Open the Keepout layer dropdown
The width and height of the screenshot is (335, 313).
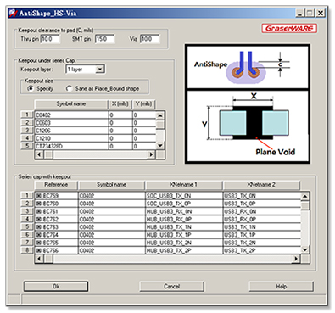point(100,70)
